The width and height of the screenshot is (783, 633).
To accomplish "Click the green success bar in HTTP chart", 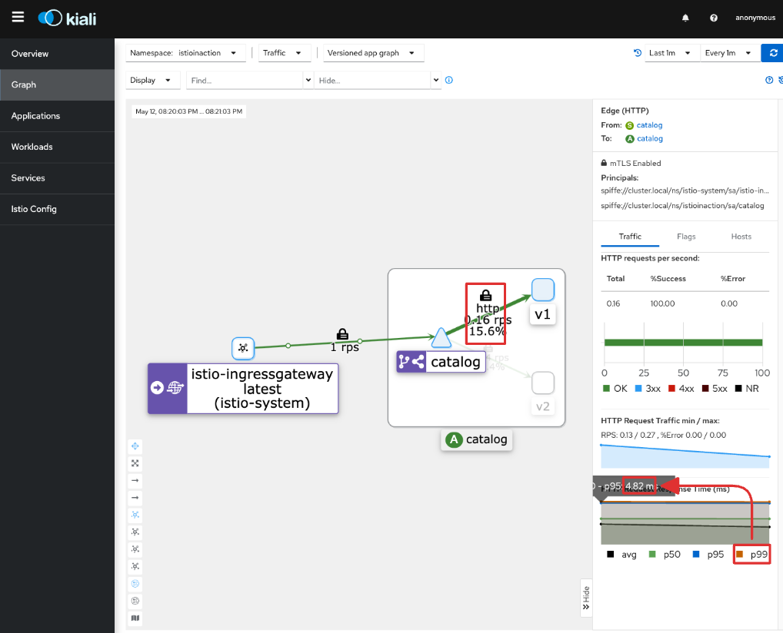I will point(683,342).
